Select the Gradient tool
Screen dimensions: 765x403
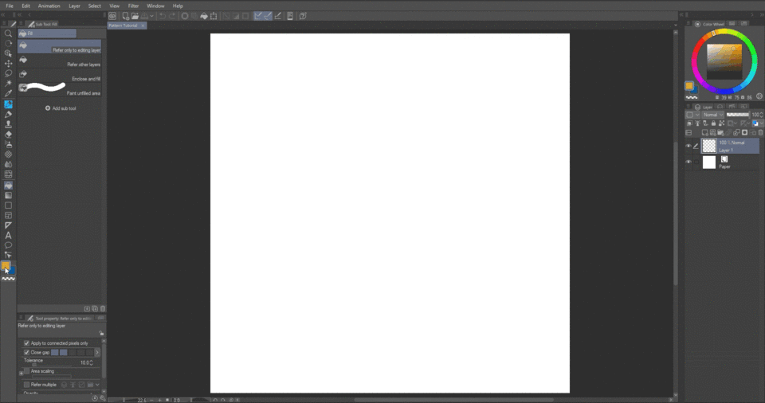click(x=8, y=195)
